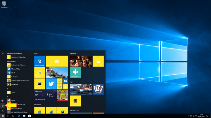Open the TuneIn Radio tile
This screenshot has height=118, width=211.
point(75,72)
